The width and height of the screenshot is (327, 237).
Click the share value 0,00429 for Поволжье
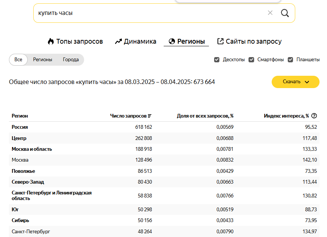(x=225, y=171)
